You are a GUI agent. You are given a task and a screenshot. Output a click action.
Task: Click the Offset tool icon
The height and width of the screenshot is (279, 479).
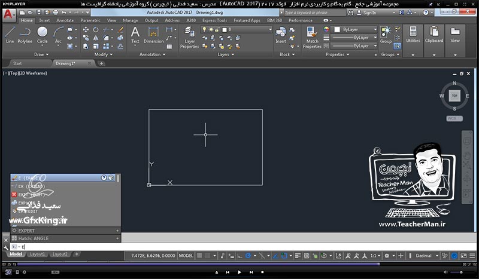(121, 46)
